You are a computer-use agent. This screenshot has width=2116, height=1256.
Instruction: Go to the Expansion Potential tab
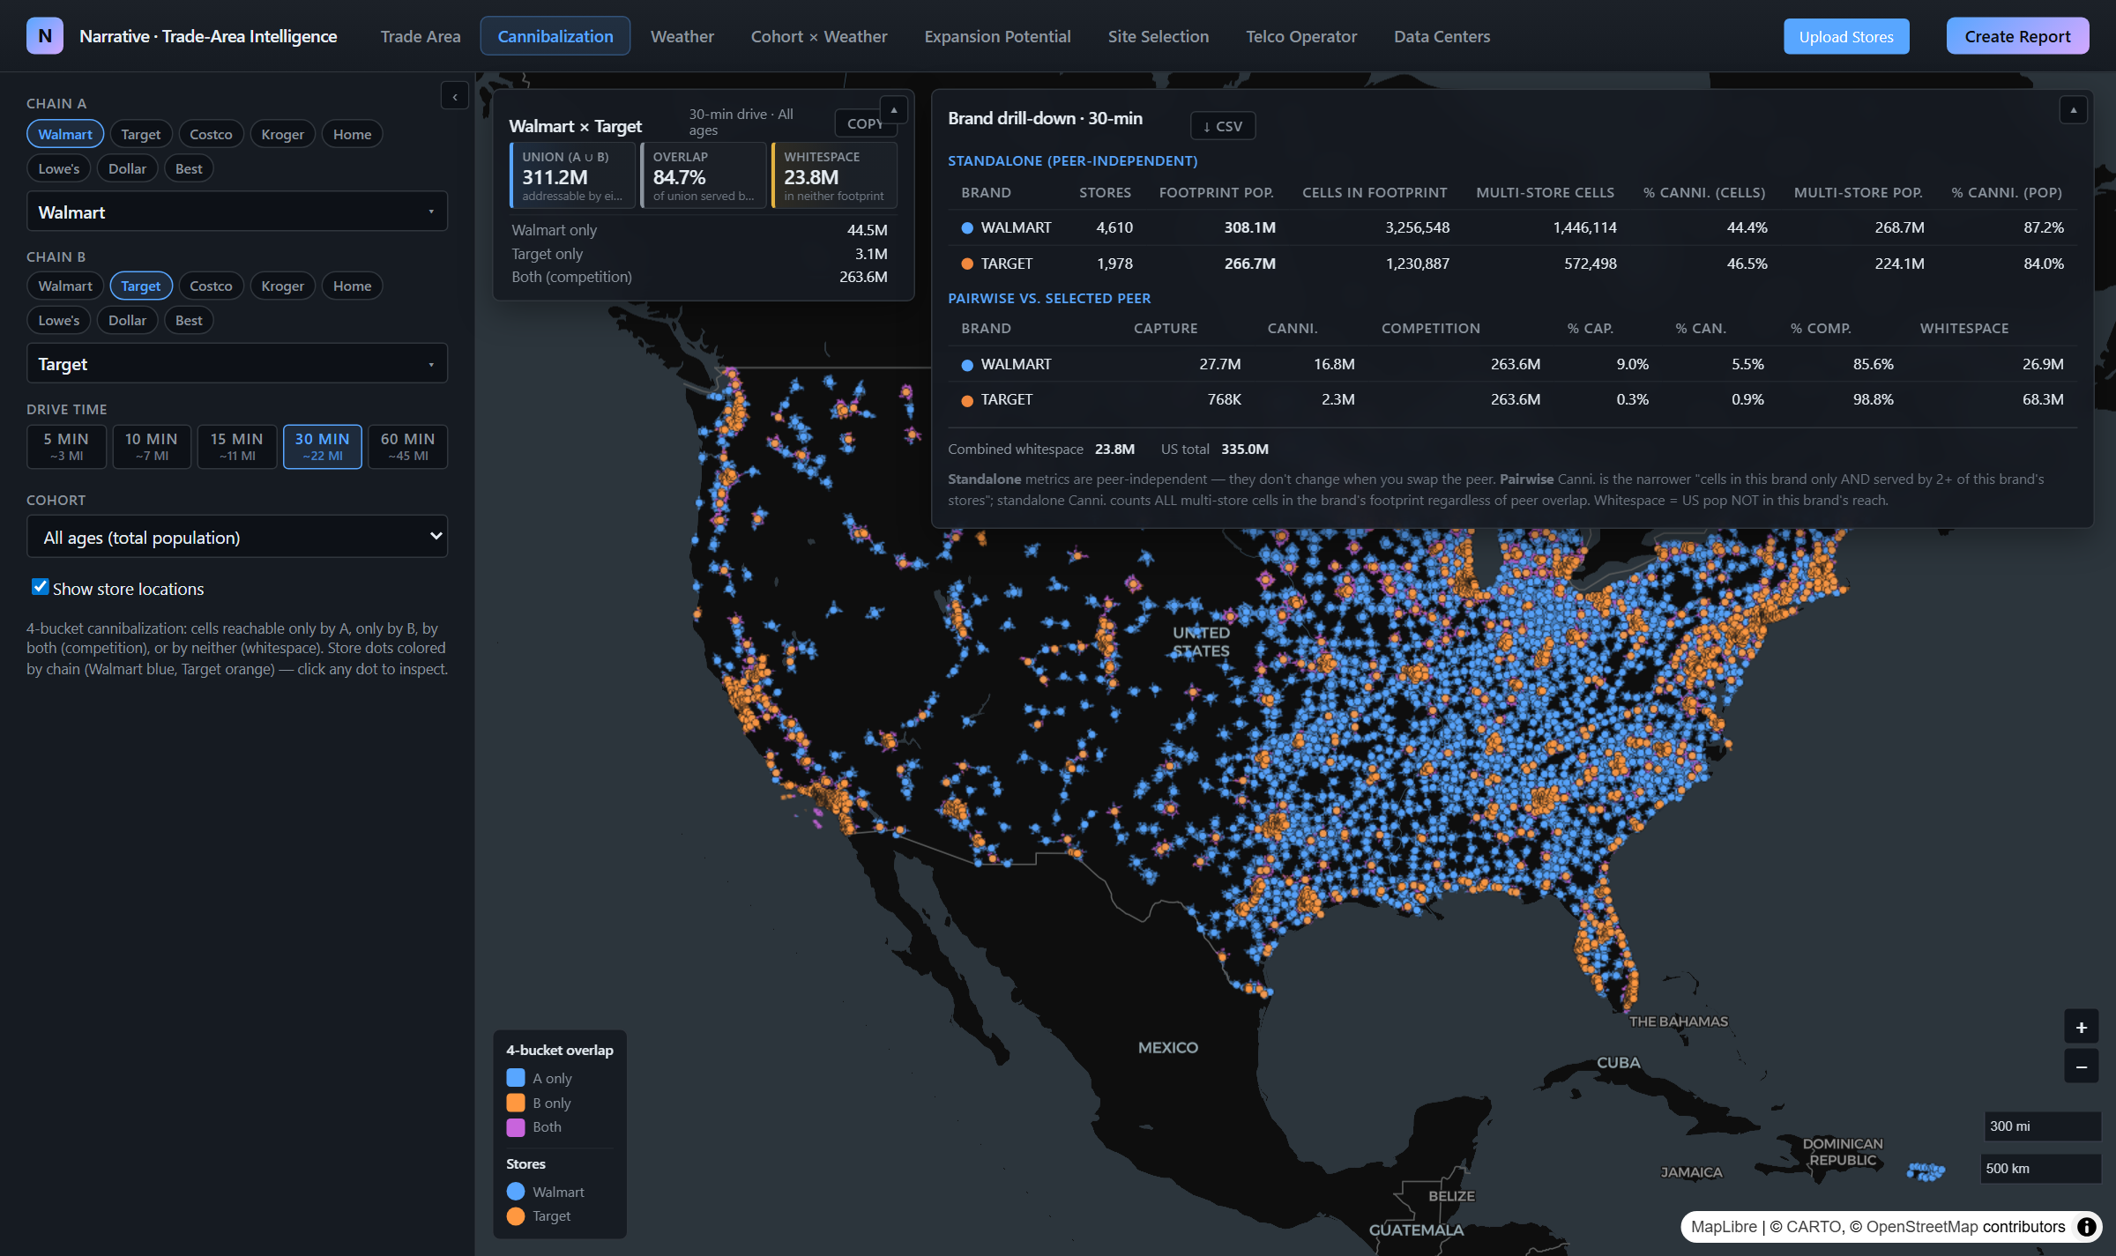pos(998,36)
